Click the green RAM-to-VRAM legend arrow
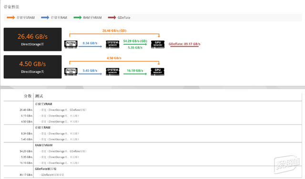The width and height of the screenshot is (305, 179). 77,18
